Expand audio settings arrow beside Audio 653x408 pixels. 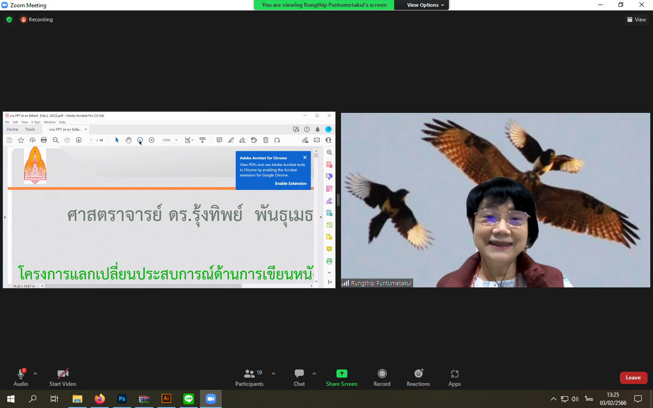[35, 374]
